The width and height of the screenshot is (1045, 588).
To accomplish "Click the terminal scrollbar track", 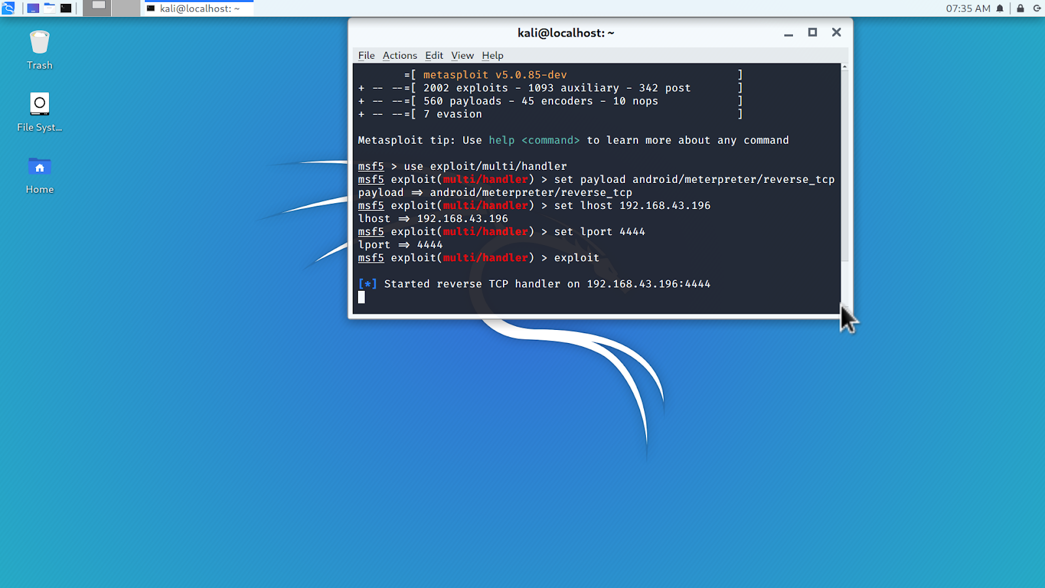I will point(844,196).
